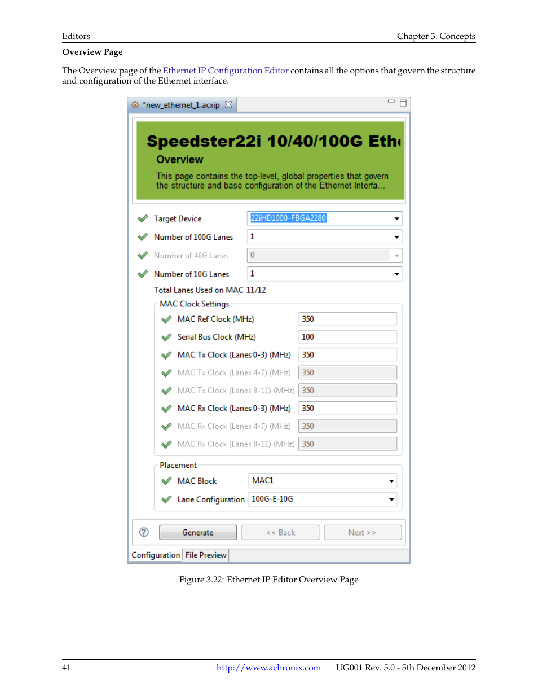Click the MAC Clock Settings group label

(x=195, y=304)
